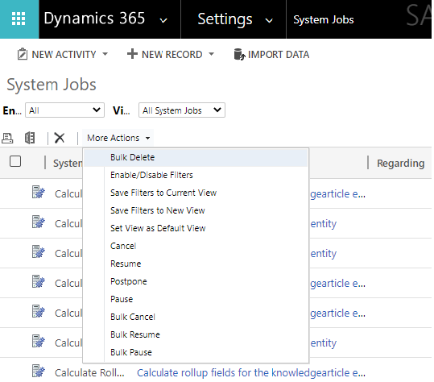The image size is (434, 382).
Task: Select Save Filters to Current View
Action: (196, 193)
